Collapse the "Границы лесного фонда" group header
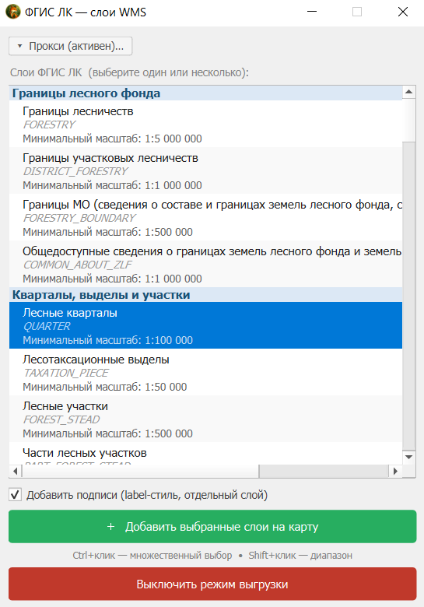This screenshot has width=424, height=607. click(x=206, y=93)
